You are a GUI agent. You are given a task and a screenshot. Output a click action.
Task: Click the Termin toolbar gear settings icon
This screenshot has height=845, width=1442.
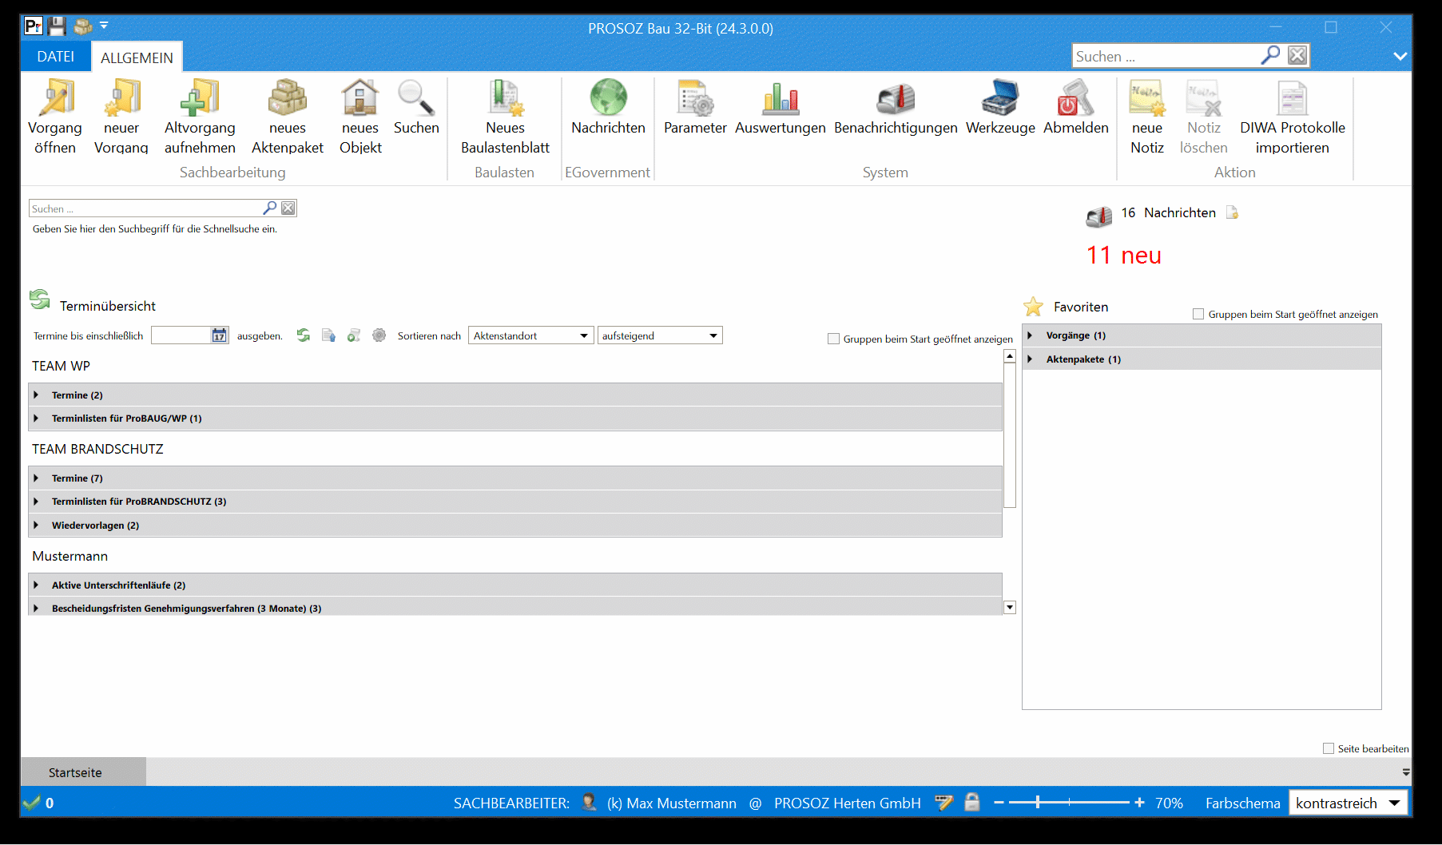coord(379,335)
